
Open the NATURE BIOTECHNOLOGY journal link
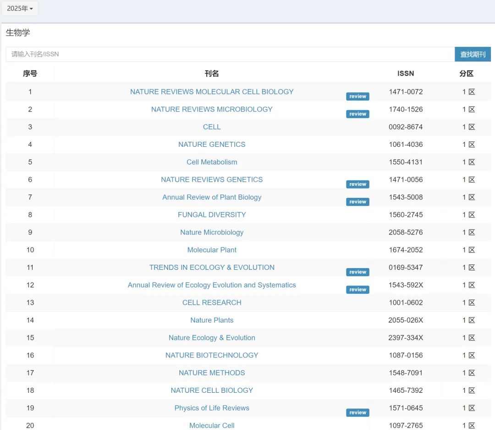point(212,355)
